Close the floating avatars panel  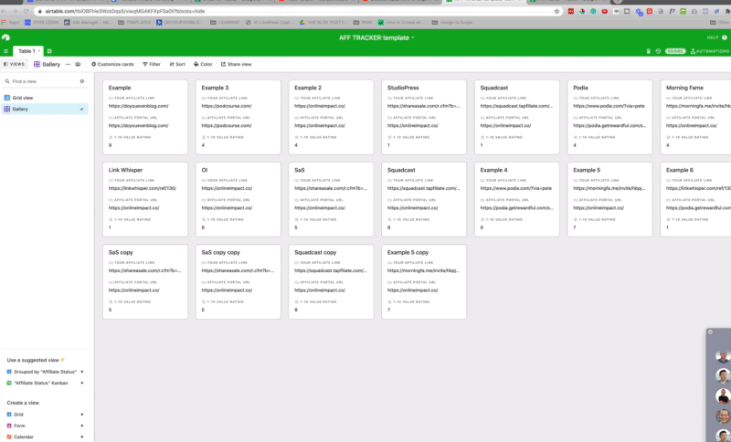pyautogui.click(x=710, y=331)
